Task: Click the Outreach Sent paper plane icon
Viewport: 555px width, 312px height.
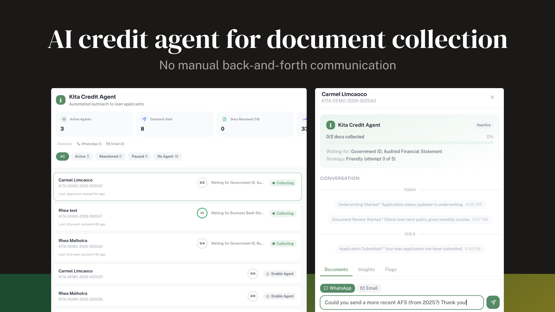Action: [x=144, y=119]
